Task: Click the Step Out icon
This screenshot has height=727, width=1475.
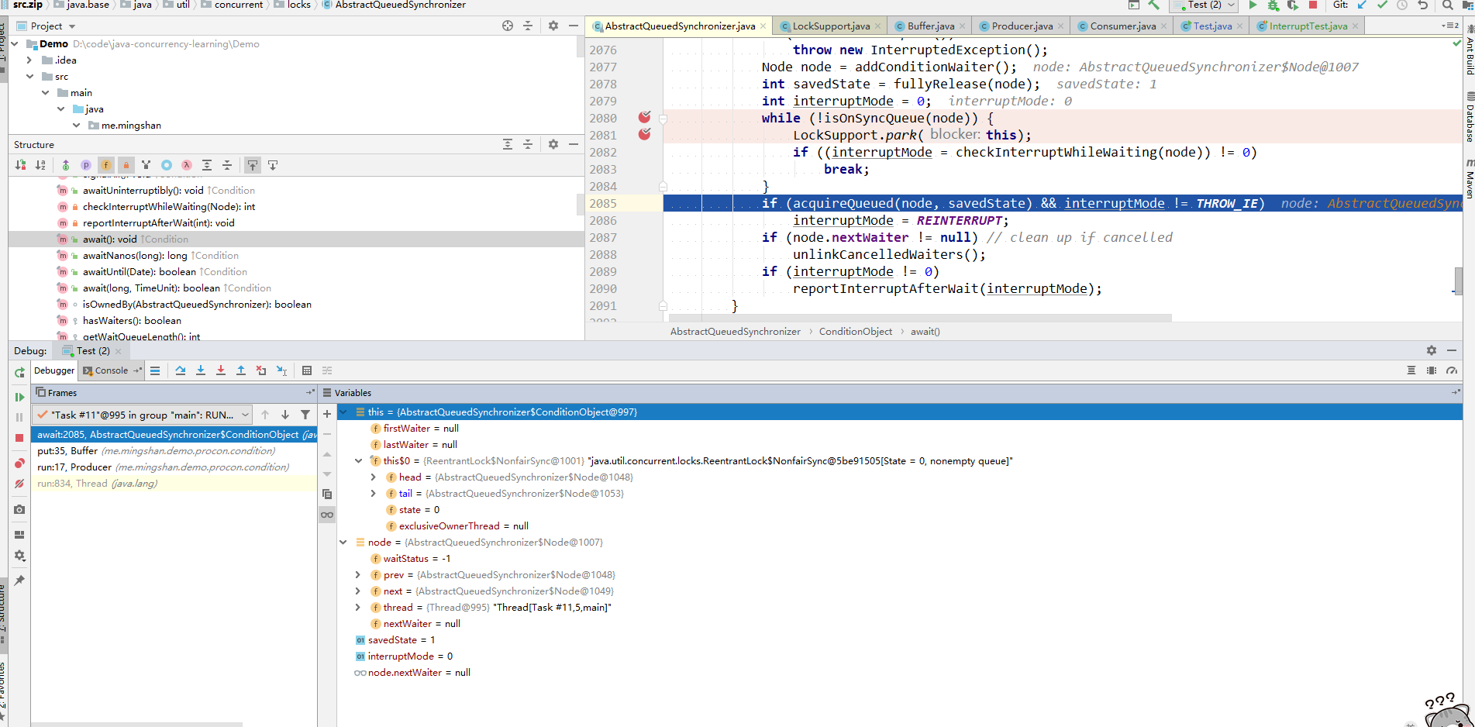Action: coord(241,370)
